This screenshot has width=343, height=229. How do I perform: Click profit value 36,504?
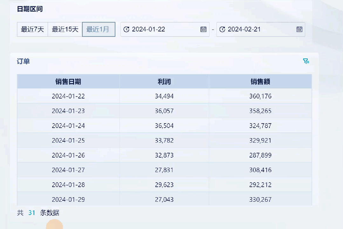coord(164,126)
